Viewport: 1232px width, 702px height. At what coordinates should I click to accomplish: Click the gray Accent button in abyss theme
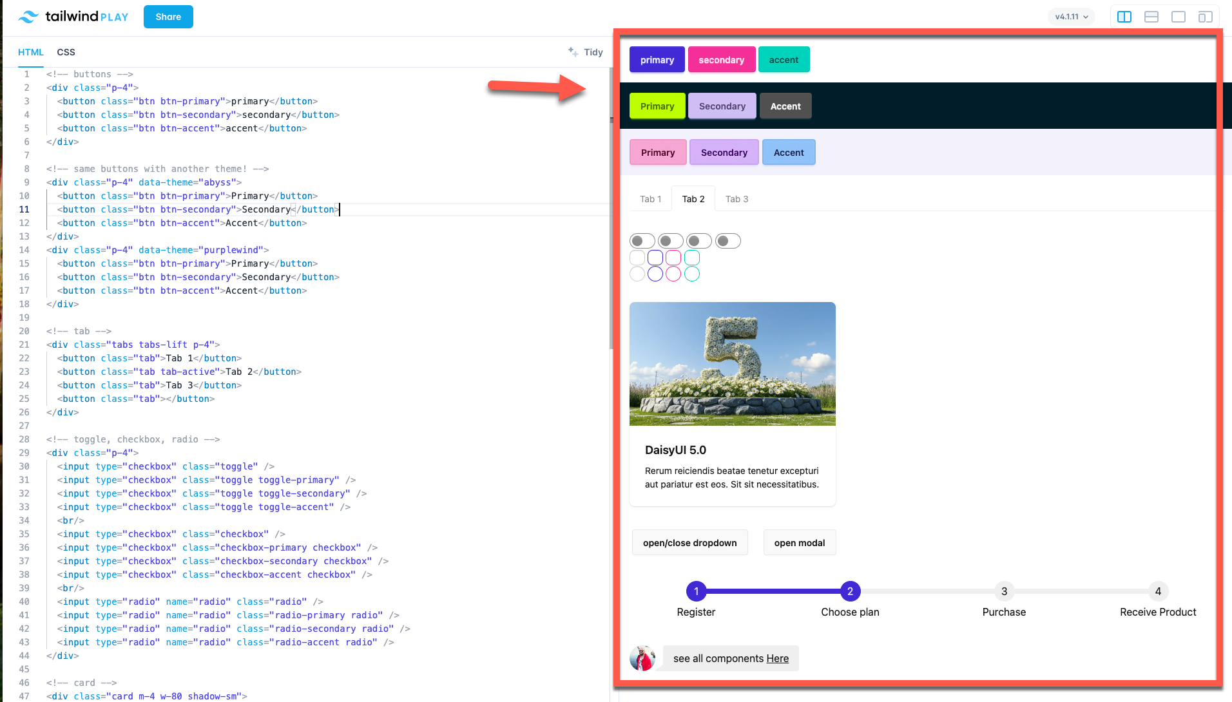coord(785,106)
